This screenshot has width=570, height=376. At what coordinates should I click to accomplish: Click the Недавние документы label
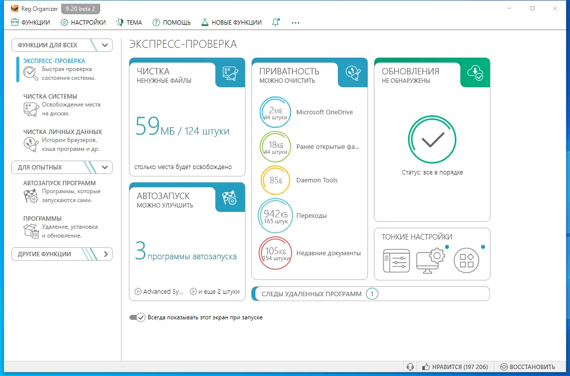(328, 253)
